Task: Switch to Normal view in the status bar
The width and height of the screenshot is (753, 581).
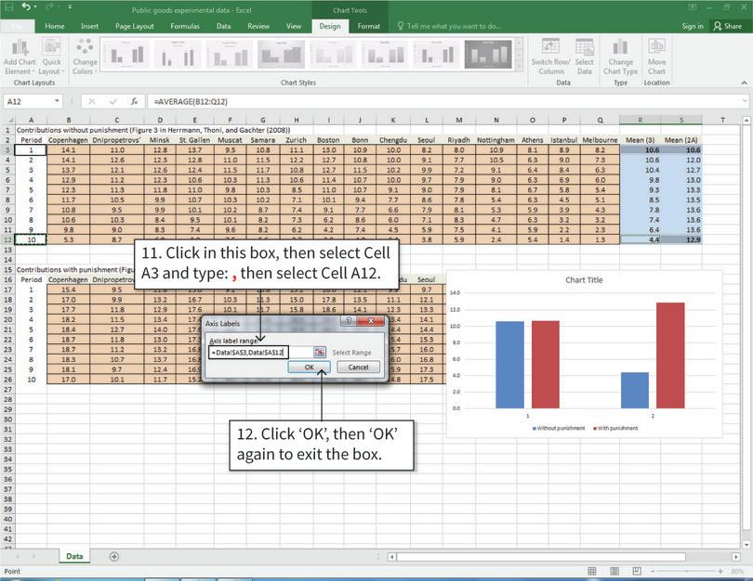Action: click(x=592, y=572)
